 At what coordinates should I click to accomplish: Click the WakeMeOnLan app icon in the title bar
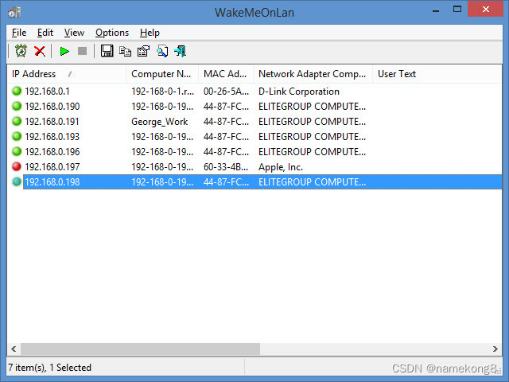pos(14,13)
